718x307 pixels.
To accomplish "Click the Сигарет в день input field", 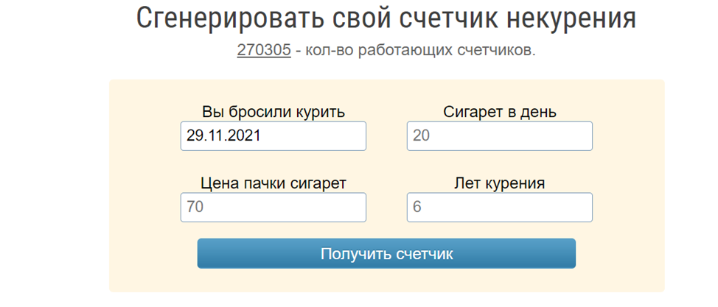I will tap(499, 136).
